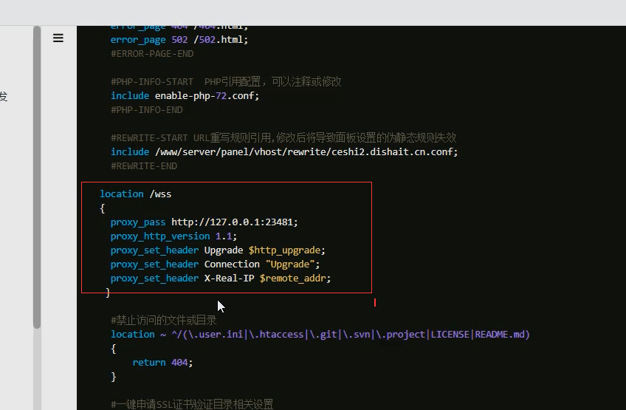Select the '#REWRITE-END' comment line

click(144, 165)
